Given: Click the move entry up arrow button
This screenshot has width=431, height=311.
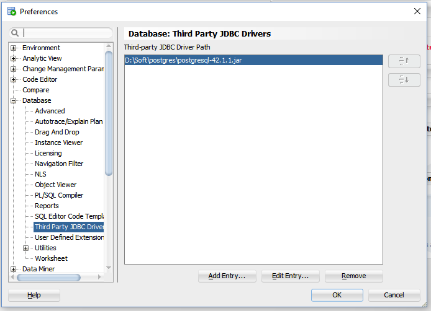Looking at the screenshot, I should tap(404, 61).
